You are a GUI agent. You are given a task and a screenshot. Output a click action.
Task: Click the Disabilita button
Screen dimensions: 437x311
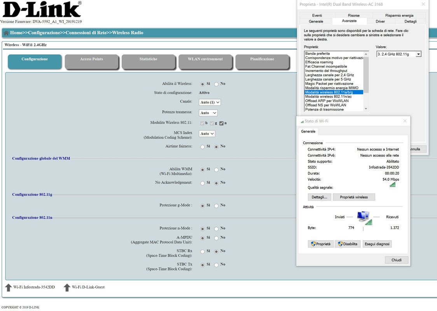tap(348, 244)
